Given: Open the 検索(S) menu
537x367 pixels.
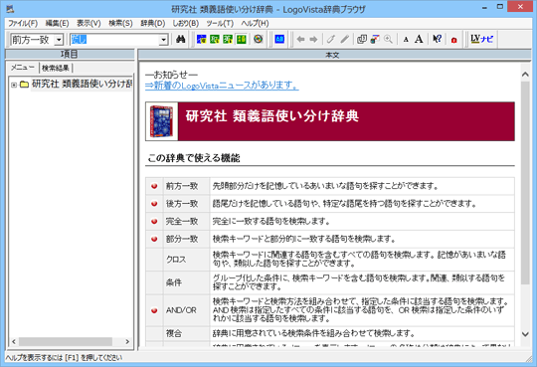Looking at the screenshot, I should click(120, 23).
